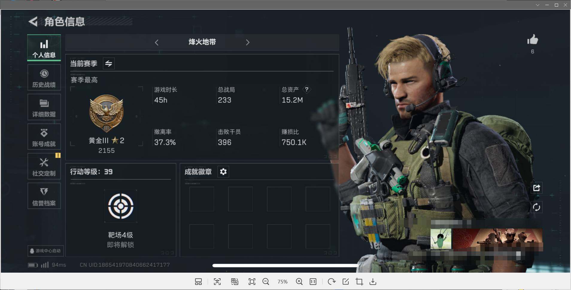The height and width of the screenshot is (290, 571).
Task: Click the 烽火地带 mode title
Action: pos(202,42)
